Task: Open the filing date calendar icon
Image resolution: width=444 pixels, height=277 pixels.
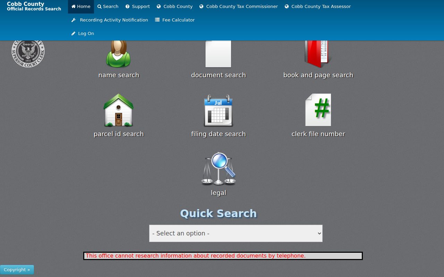Action: tap(218, 110)
